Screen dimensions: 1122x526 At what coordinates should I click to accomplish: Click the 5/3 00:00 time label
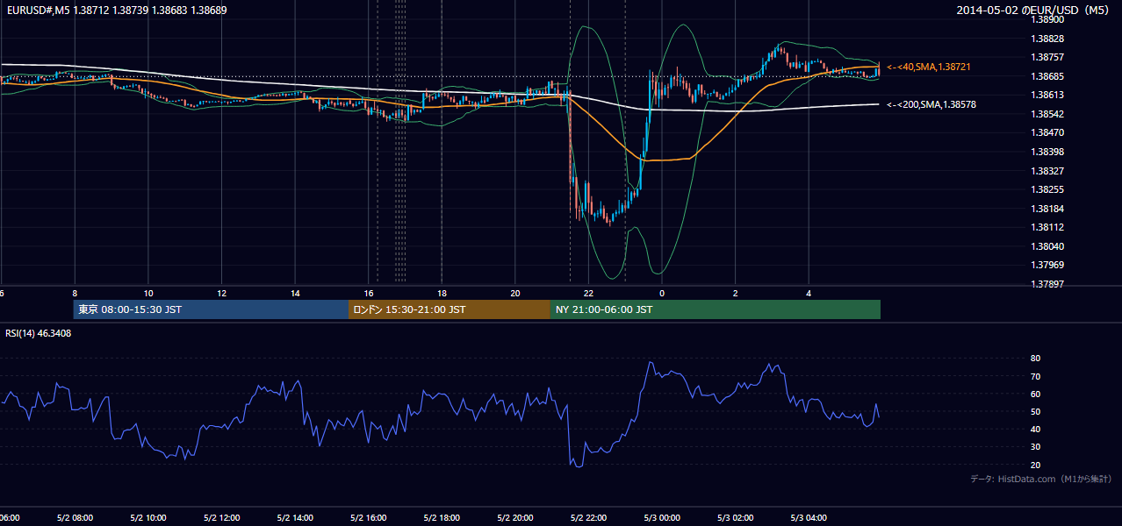pos(663,518)
